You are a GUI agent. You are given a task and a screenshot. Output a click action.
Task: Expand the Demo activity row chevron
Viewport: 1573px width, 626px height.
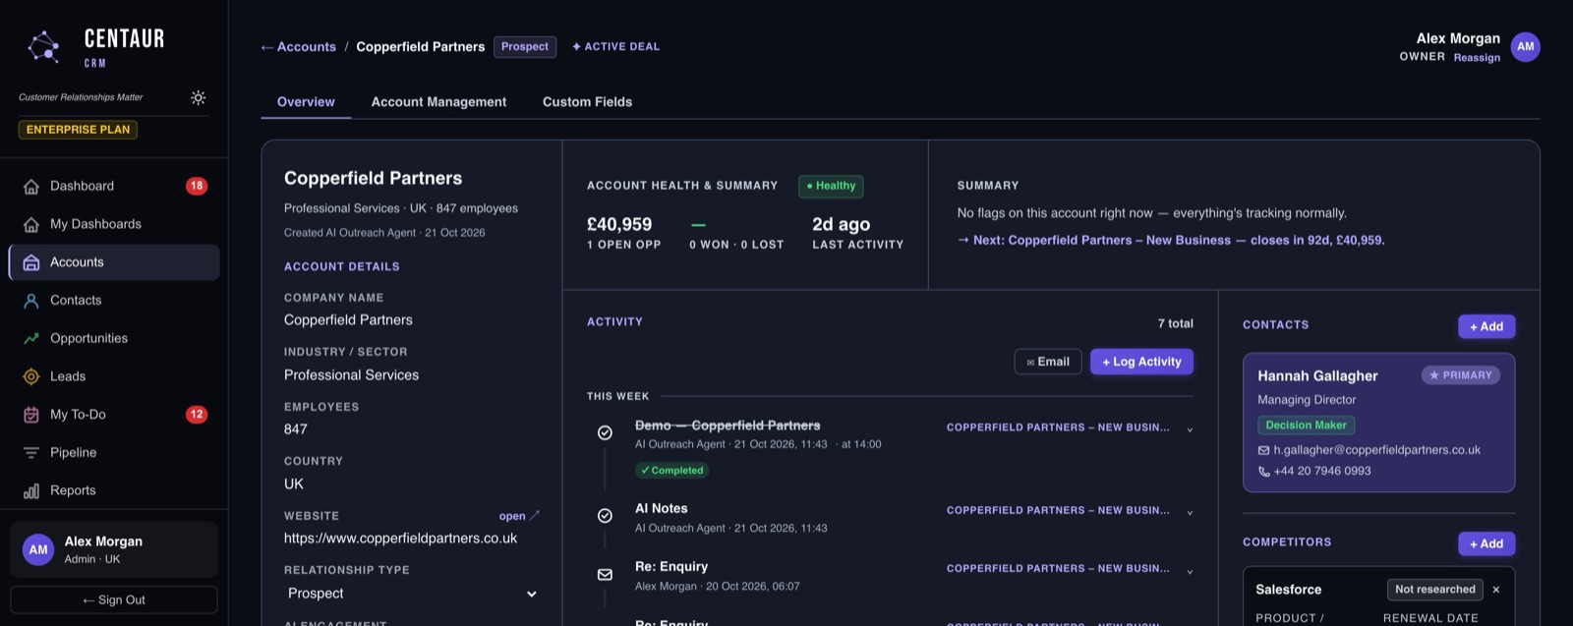pyautogui.click(x=1190, y=429)
